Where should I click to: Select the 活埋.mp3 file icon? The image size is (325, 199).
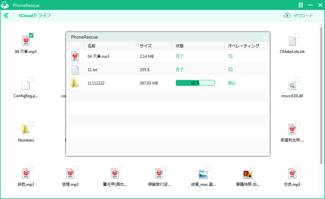click(70, 173)
